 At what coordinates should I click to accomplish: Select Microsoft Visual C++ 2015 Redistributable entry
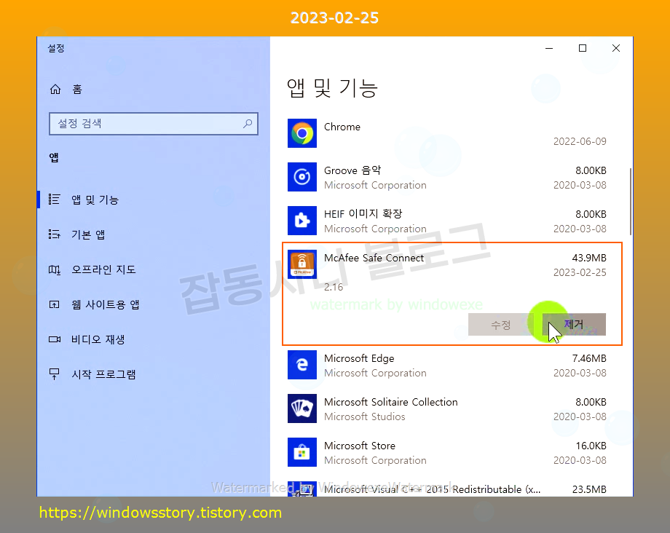point(432,489)
